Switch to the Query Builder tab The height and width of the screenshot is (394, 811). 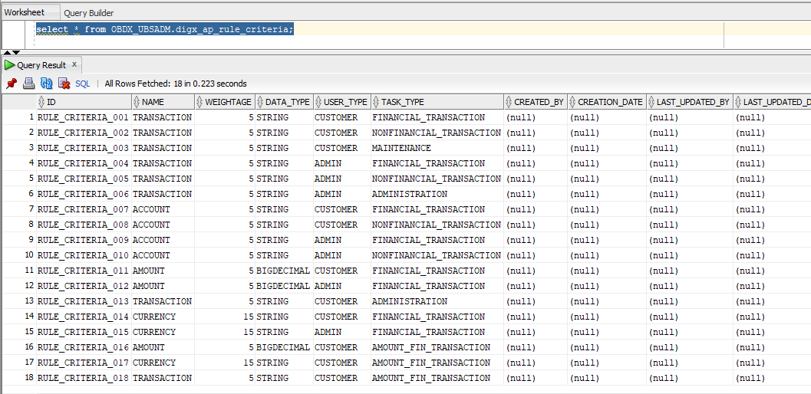click(89, 13)
